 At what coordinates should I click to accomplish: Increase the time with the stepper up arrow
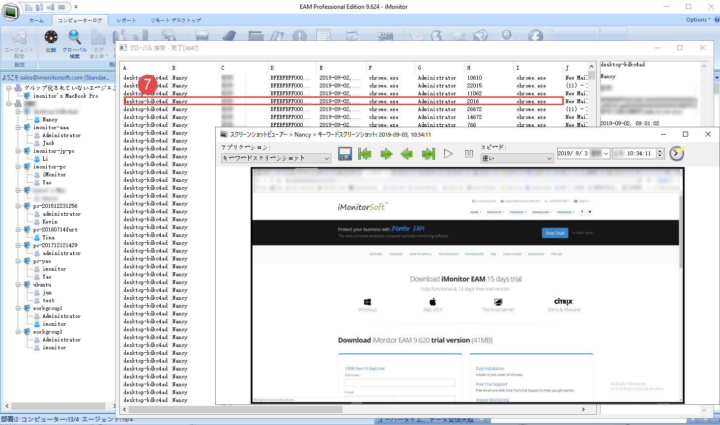point(660,151)
